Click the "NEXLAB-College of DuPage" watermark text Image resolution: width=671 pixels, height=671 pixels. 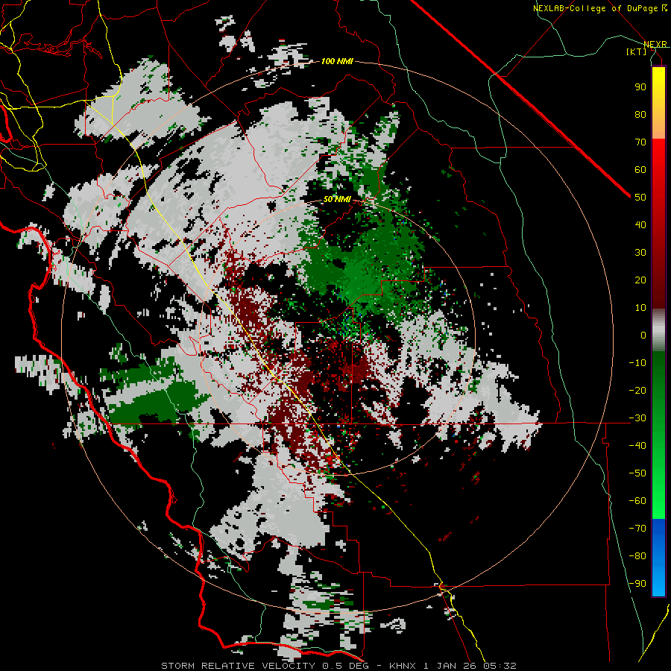coord(595,8)
